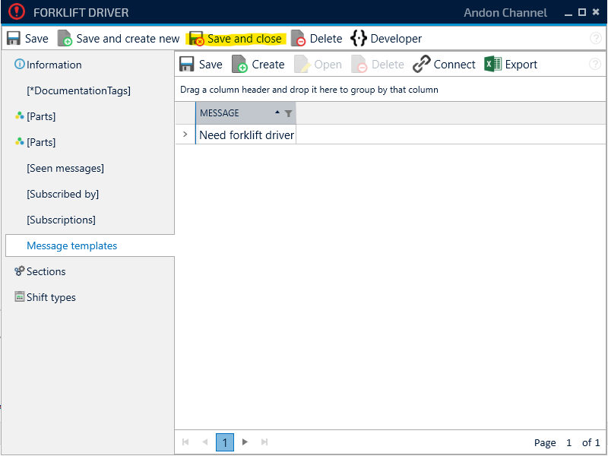
Task: Click page 1 button in pager
Action: (224, 442)
